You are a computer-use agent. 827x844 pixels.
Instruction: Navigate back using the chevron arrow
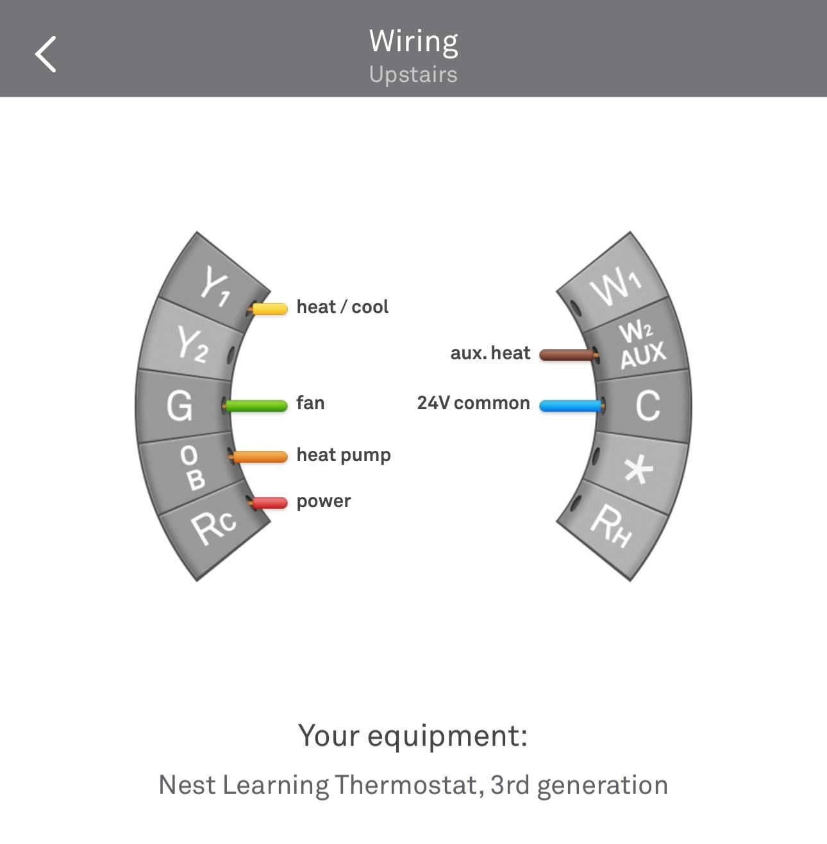pos(46,54)
